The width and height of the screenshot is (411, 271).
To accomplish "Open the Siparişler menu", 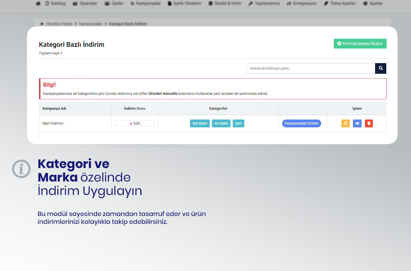I will (x=85, y=4).
